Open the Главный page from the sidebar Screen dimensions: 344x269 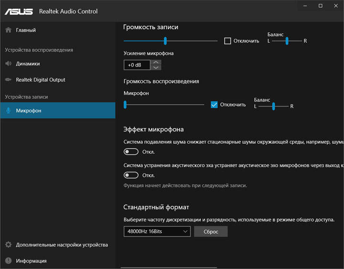(26, 30)
